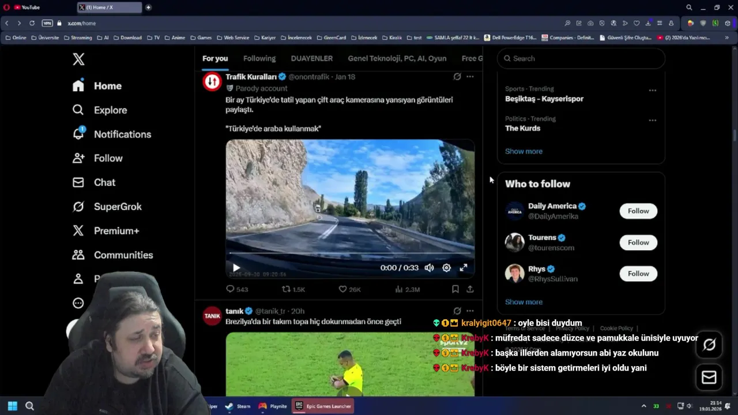Open The Kurds trending topic
Viewport: 738px width, 415px height.
pyautogui.click(x=522, y=129)
